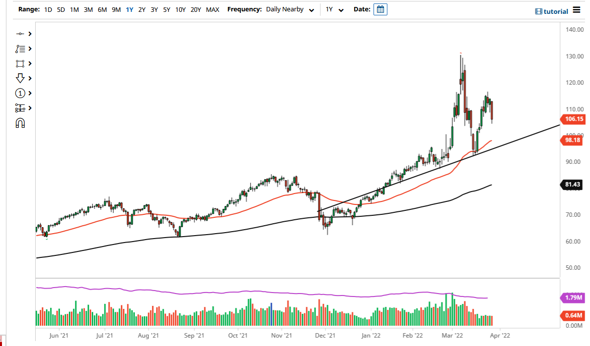The image size is (590, 346).
Task: Click the 130.00 price axis label
Action: [x=575, y=56]
